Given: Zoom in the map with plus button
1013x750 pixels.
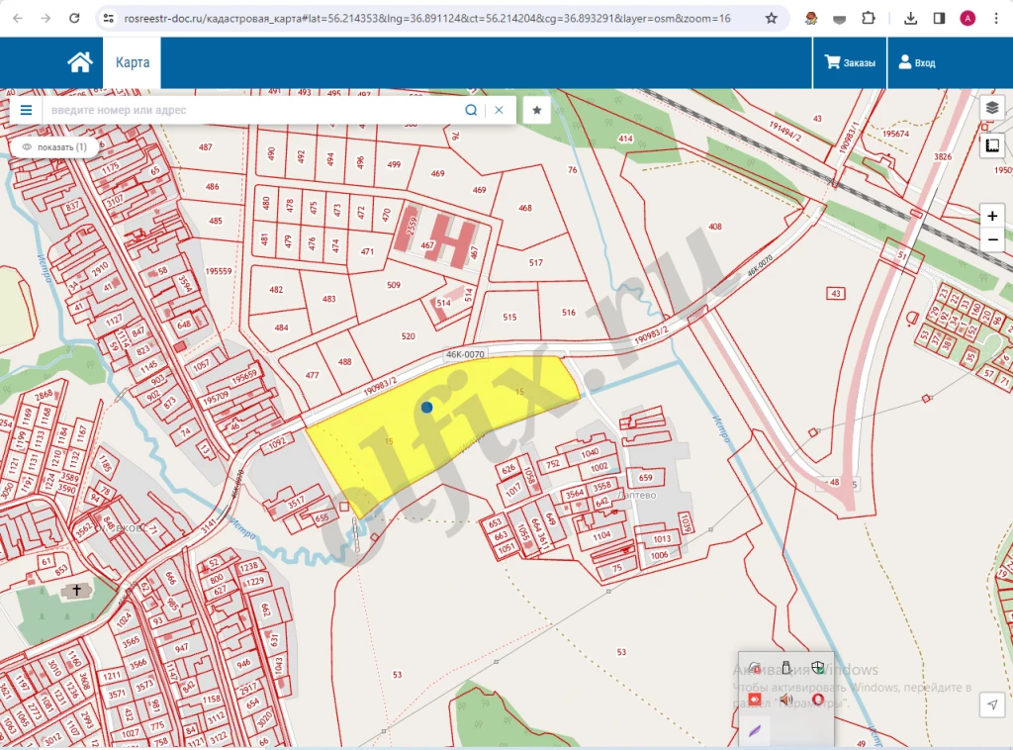Looking at the screenshot, I should click(992, 216).
